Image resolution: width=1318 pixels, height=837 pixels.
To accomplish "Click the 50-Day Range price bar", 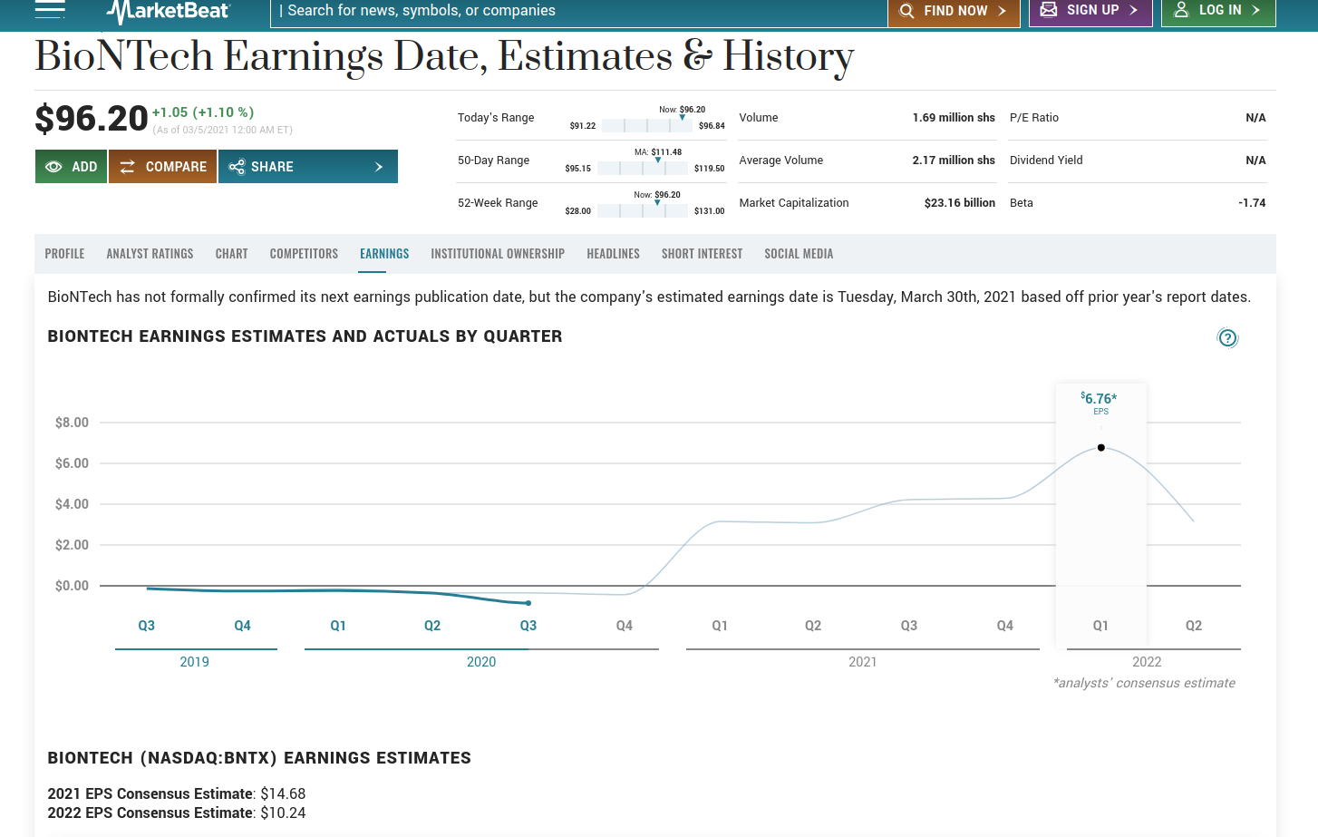I will click(x=643, y=168).
